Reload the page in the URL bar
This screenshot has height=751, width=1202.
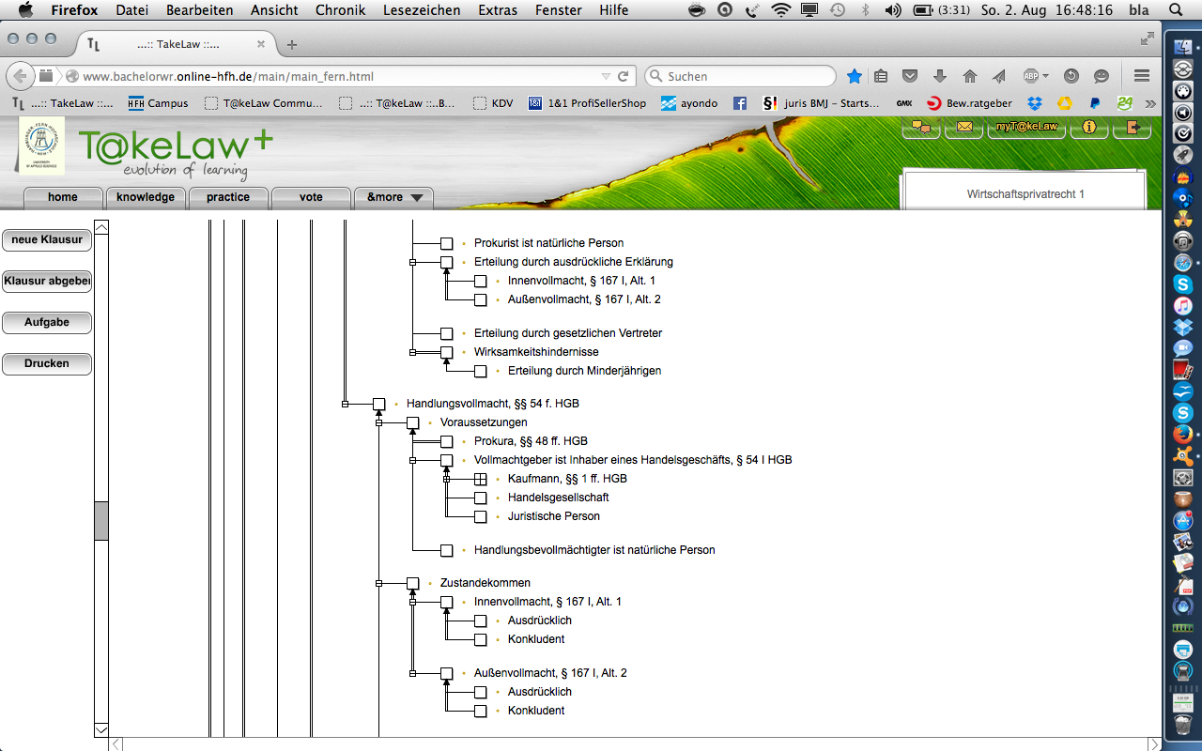pyautogui.click(x=623, y=76)
